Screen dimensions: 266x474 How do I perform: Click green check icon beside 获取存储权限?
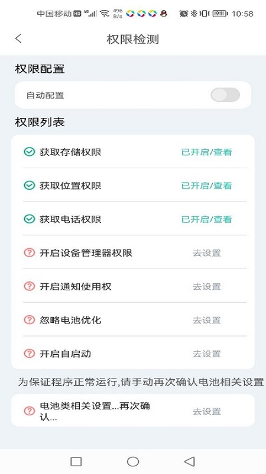29,152
